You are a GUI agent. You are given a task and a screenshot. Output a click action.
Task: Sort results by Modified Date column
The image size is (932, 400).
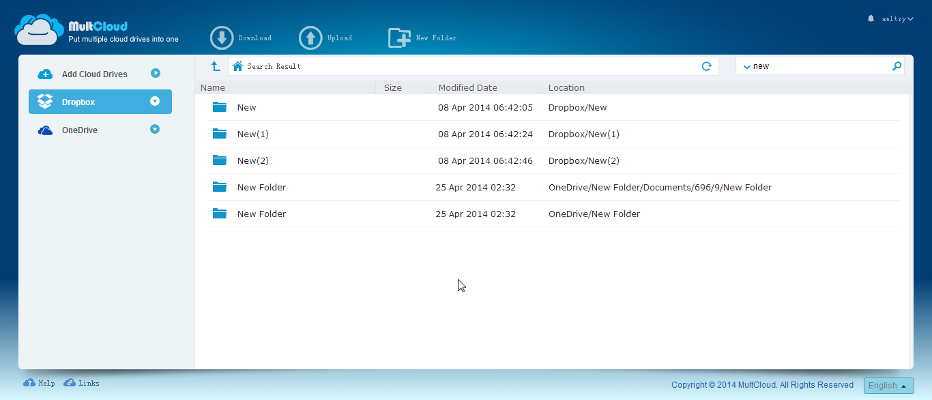[x=467, y=88]
